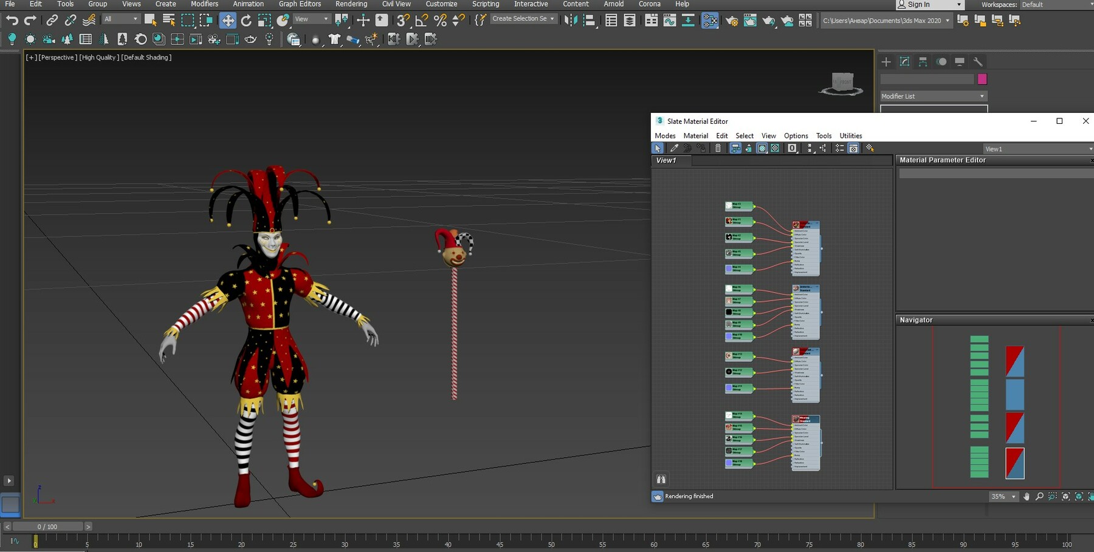Open the Modify panel tab icon
The image size is (1094, 552).
coord(904,62)
